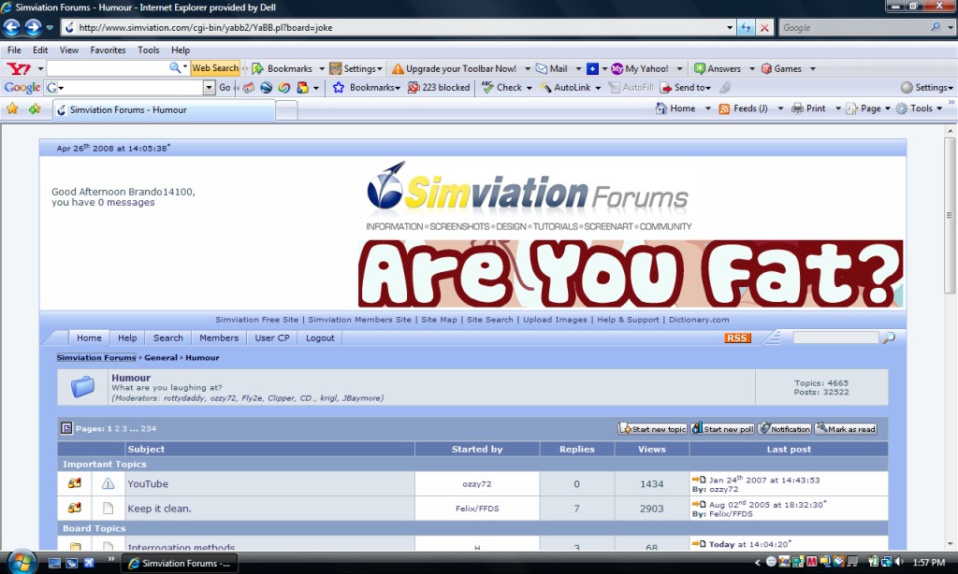Click the 223 blocked popup blocker button
This screenshot has width=958, height=574.
point(439,87)
